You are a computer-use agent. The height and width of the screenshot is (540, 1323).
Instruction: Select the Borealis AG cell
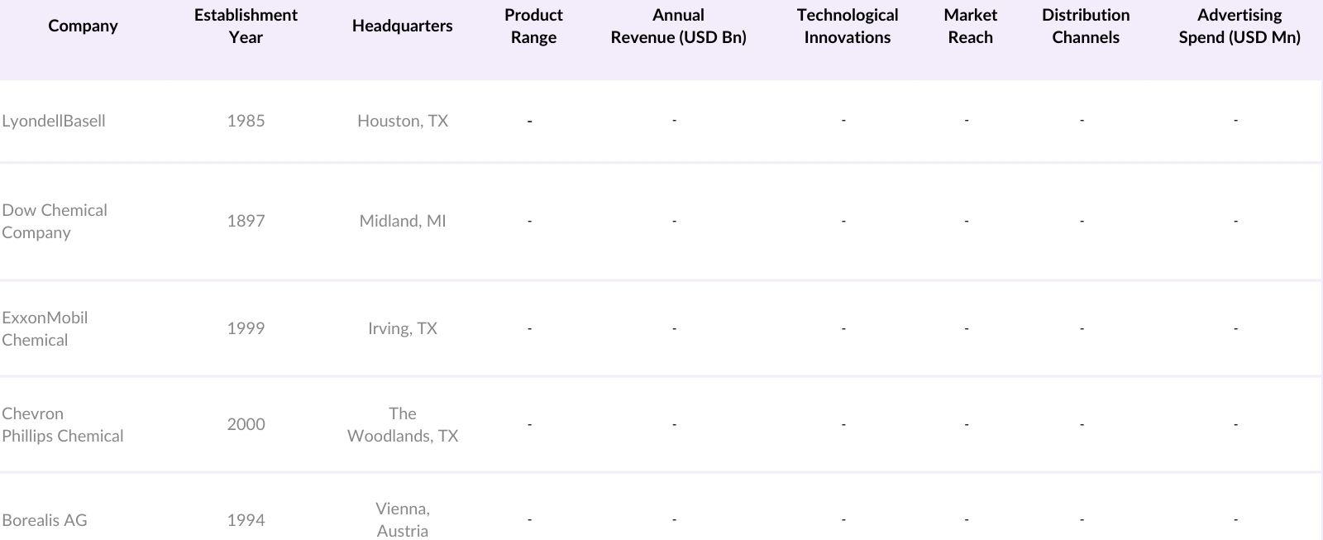45,520
